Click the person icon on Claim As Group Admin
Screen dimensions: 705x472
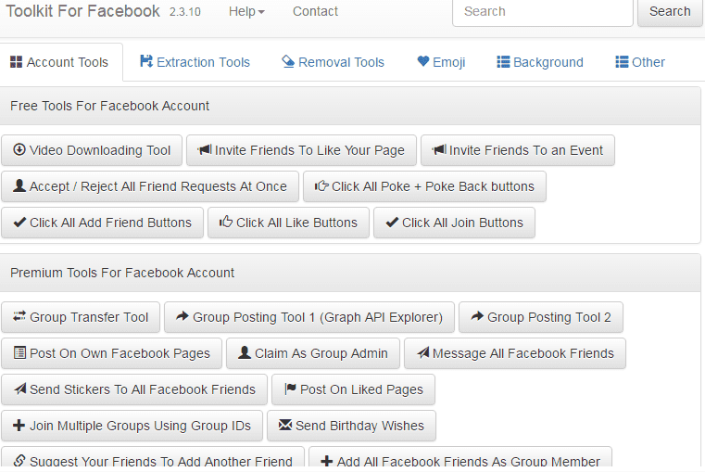pos(245,353)
